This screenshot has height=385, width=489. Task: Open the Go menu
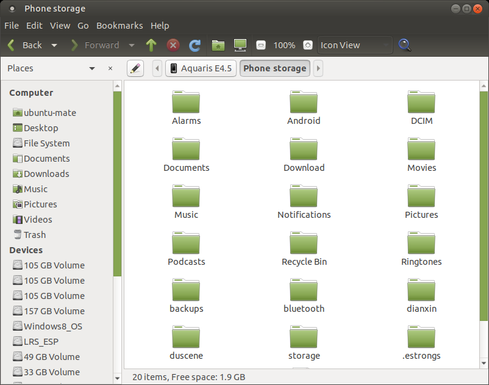click(83, 26)
